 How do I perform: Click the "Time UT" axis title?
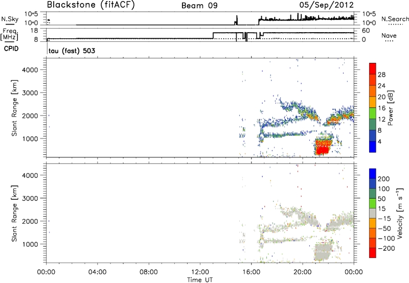pos(200,280)
